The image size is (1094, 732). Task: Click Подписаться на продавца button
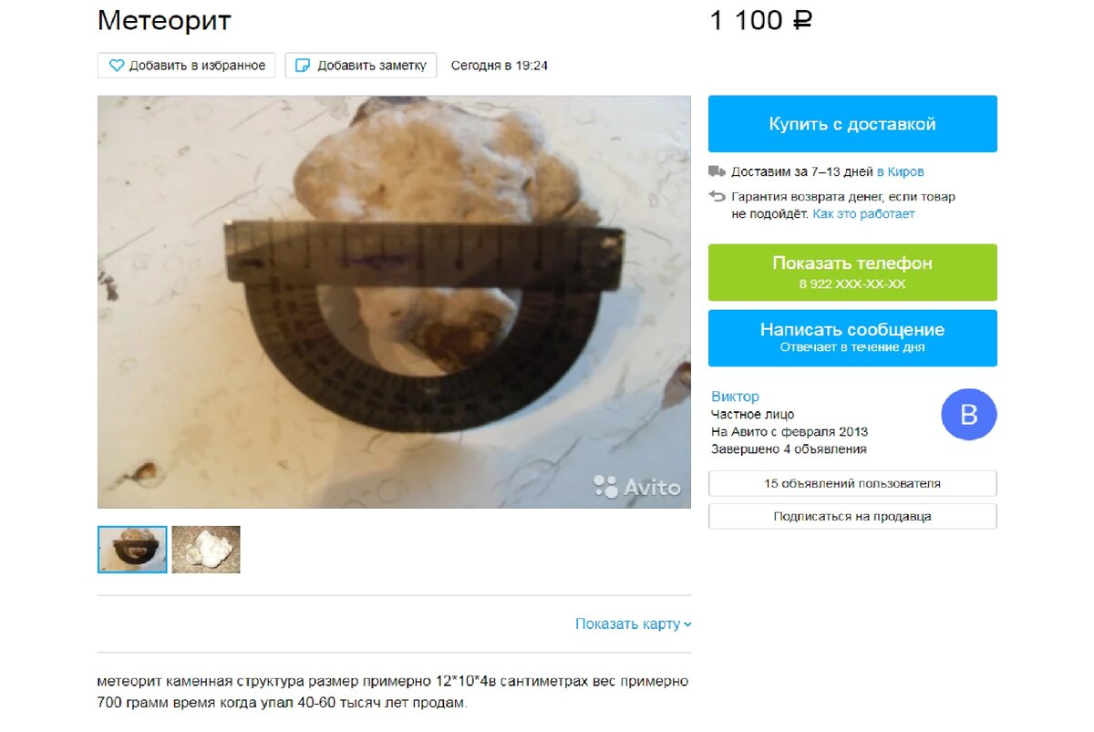(852, 516)
